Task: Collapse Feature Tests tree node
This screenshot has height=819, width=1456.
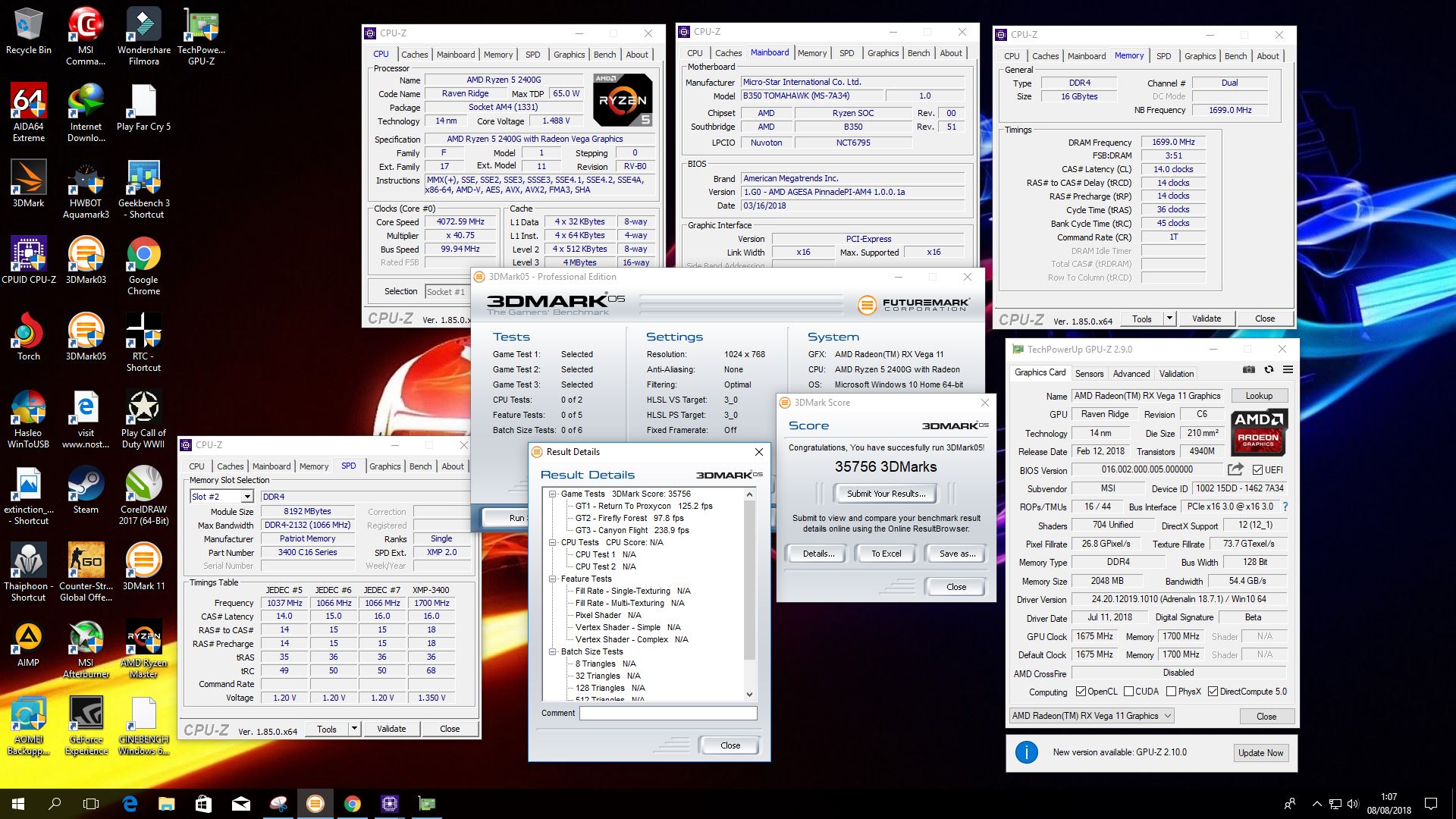Action: [x=553, y=579]
